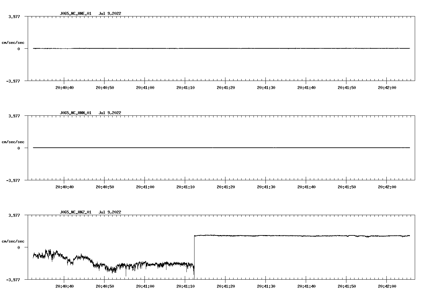Choose 20:41:10 time label under HNZ plot
Viewport: 438px width, 298px height.
[185, 286]
